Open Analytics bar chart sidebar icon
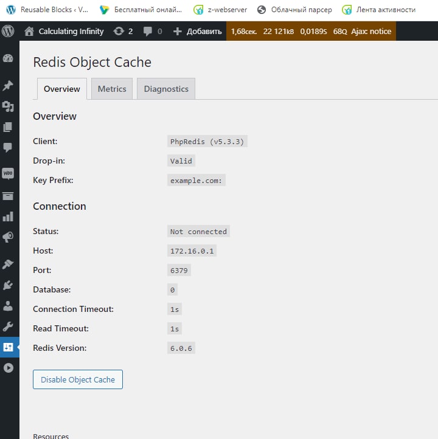This screenshot has width=438, height=439. [8, 216]
